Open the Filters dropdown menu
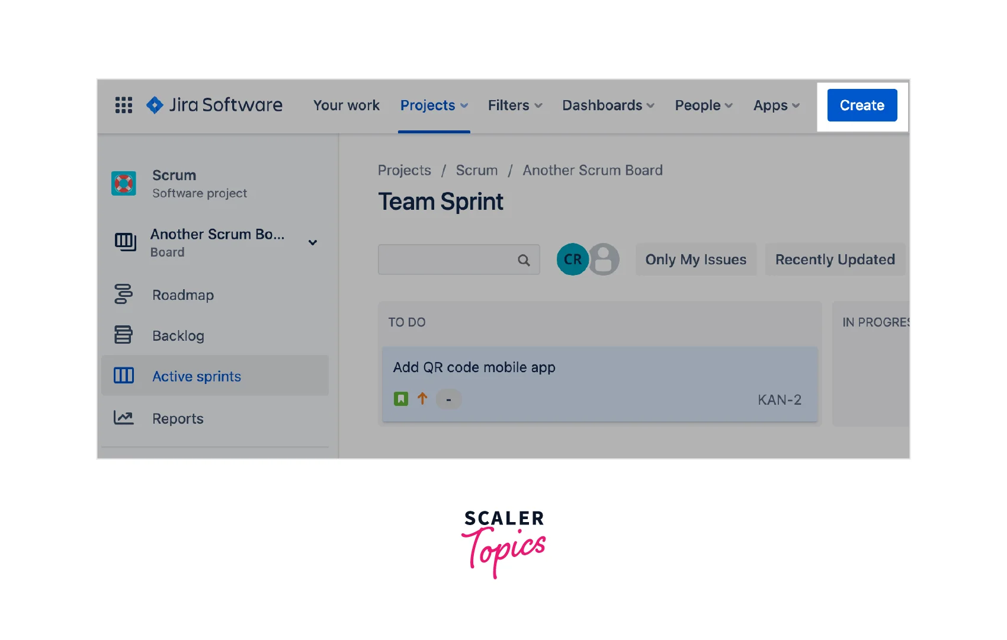Screen dimensions: 1007x640 tap(515, 105)
